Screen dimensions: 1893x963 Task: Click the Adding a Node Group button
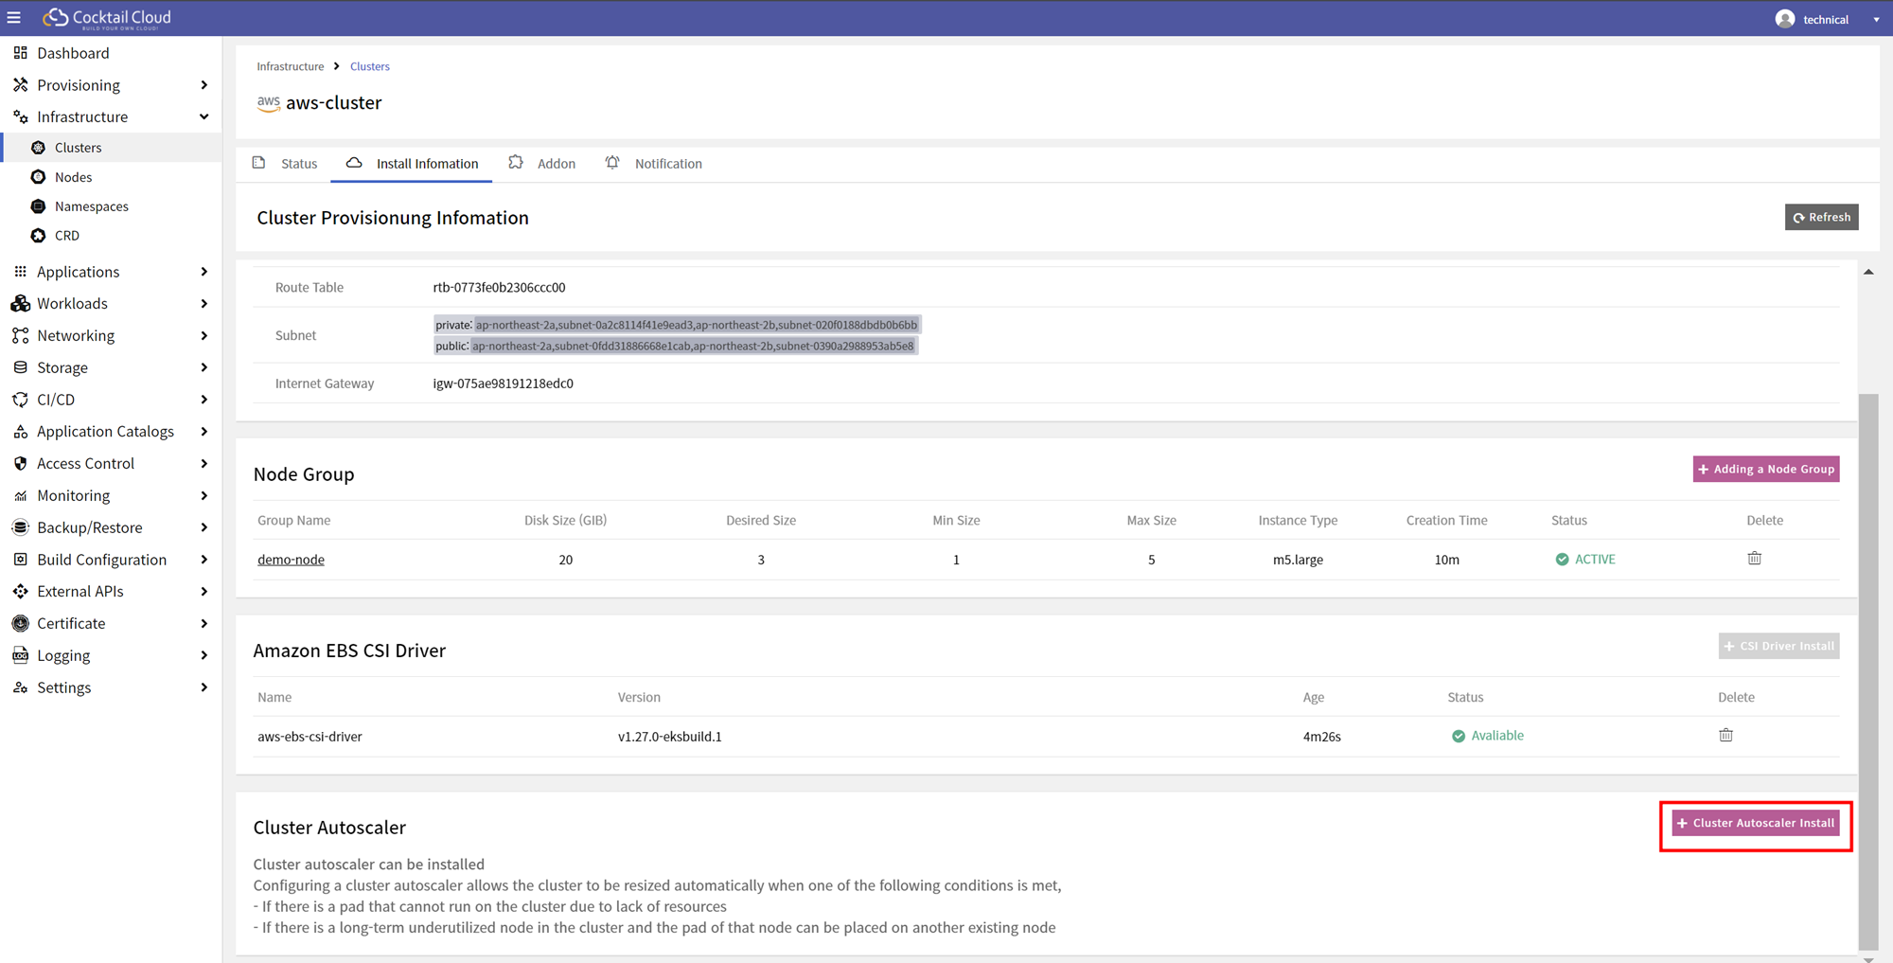pyautogui.click(x=1765, y=470)
